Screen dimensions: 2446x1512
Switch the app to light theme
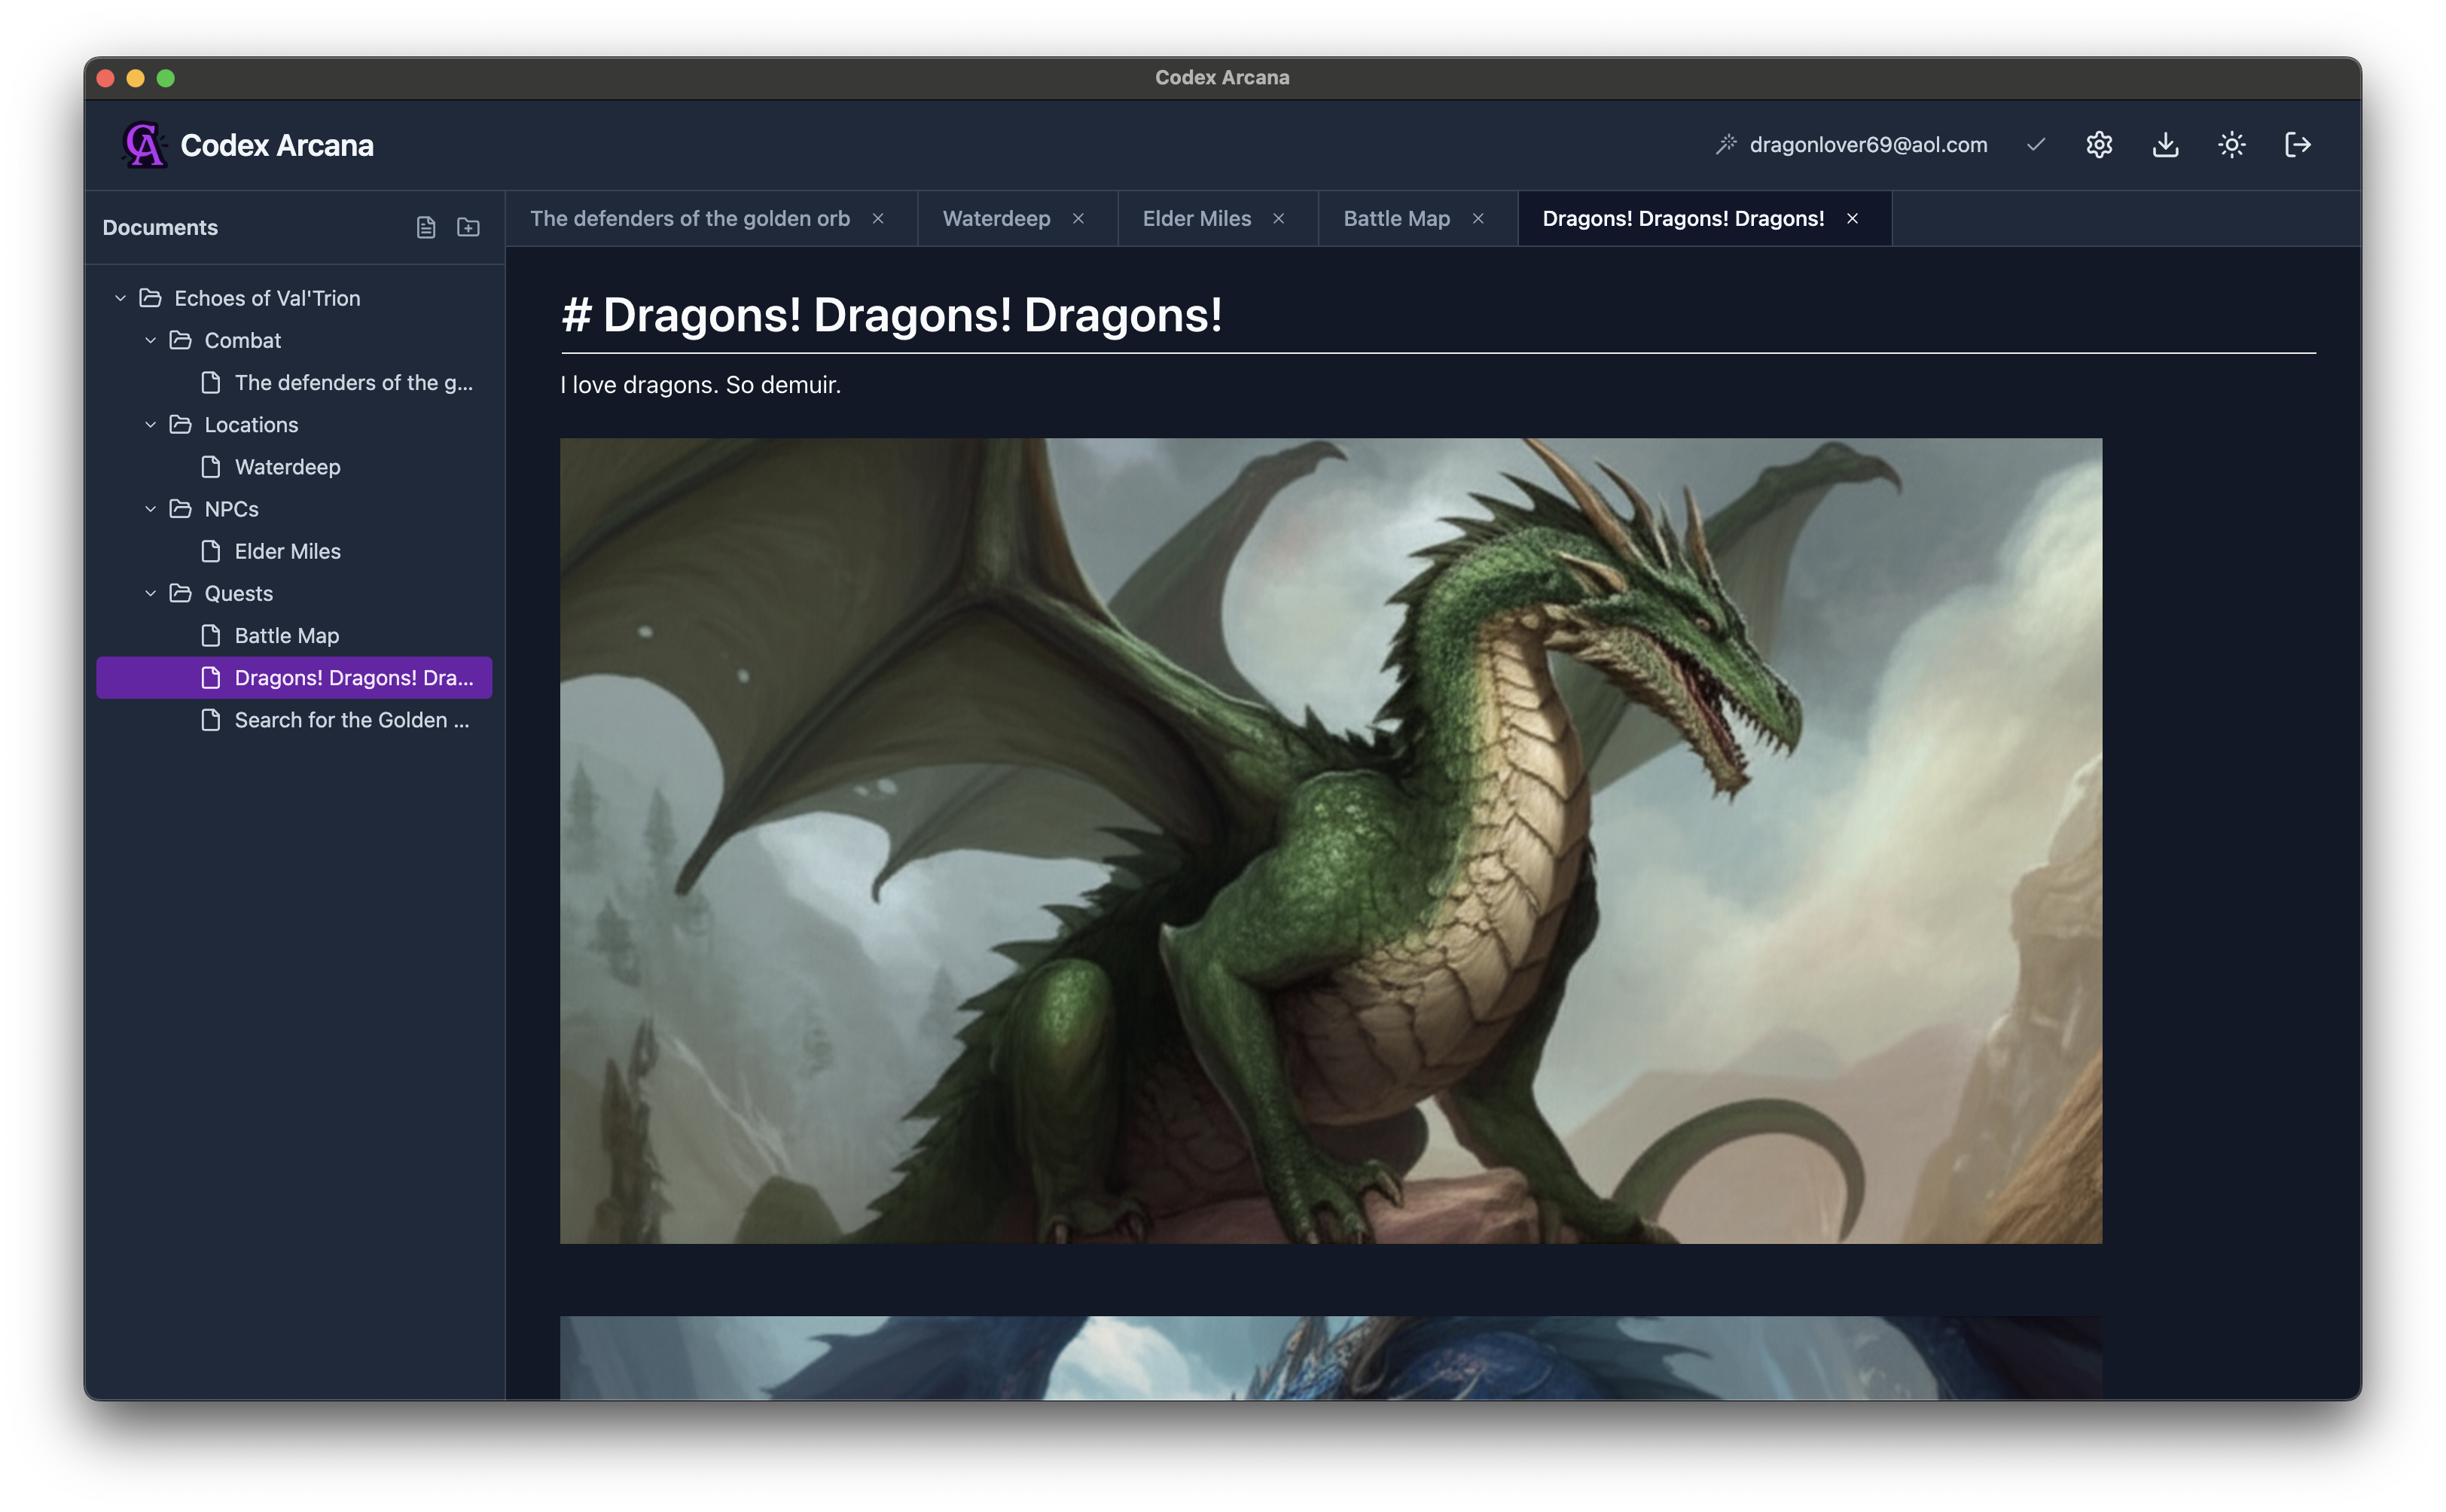click(2233, 144)
